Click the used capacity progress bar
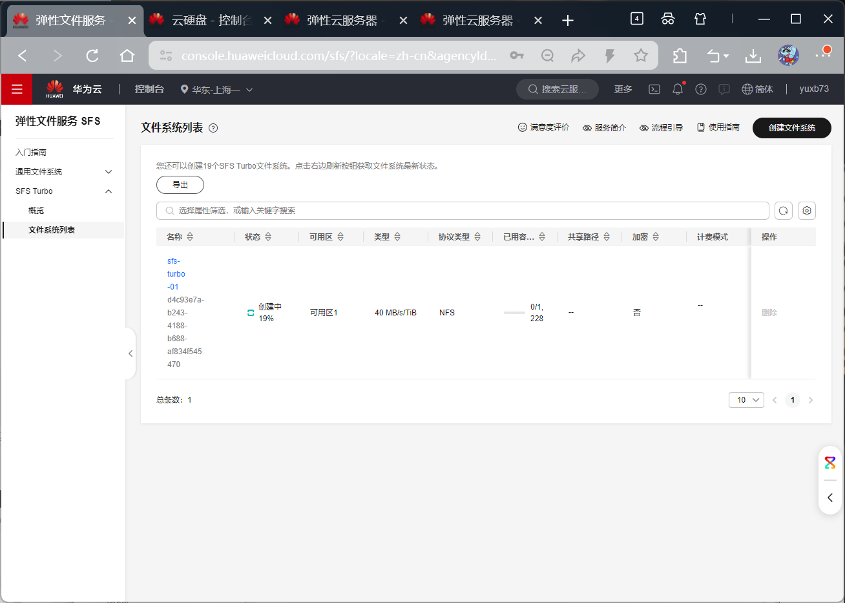The image size is (845, 603). point(514,313)
